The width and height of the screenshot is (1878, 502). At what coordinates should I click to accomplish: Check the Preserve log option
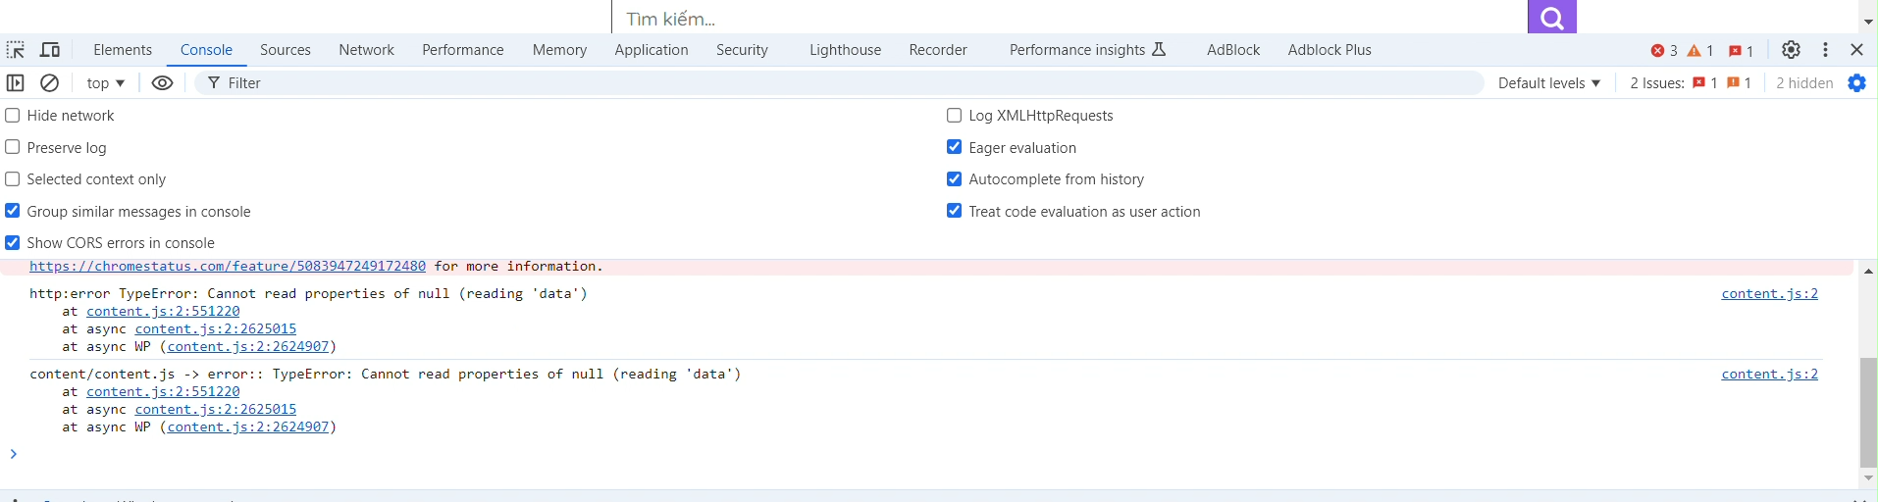pos(13,147)
